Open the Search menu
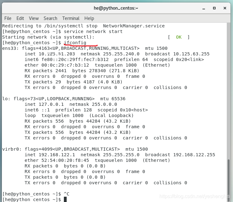The height and width of the screenshot is (202, 233). 50,18
